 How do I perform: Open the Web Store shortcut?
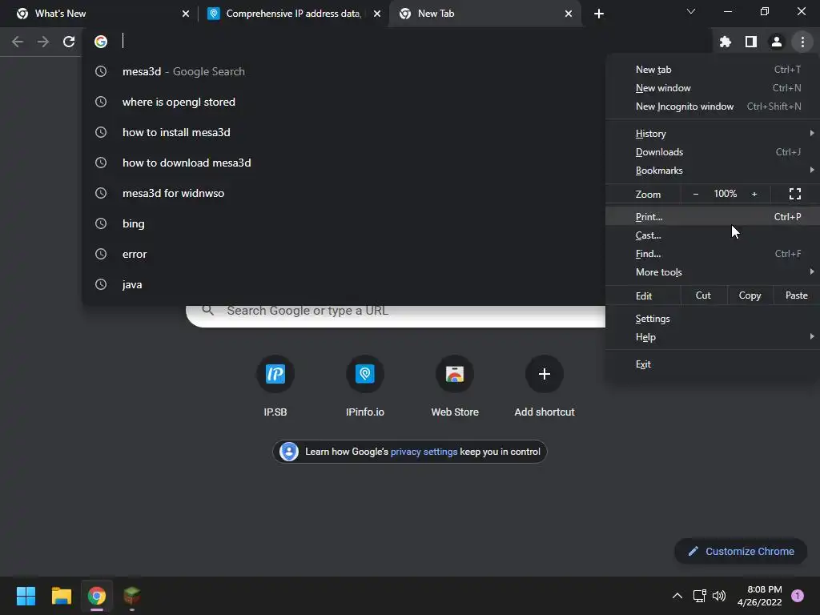[x=455, y=386]
